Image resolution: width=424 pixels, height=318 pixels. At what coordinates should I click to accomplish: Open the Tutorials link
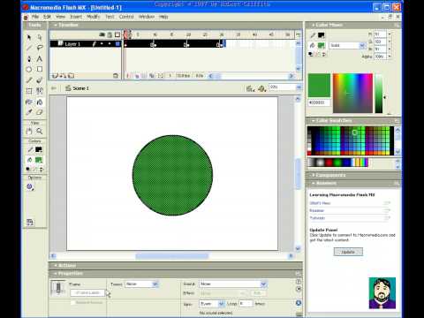click(x=317, y=218)
